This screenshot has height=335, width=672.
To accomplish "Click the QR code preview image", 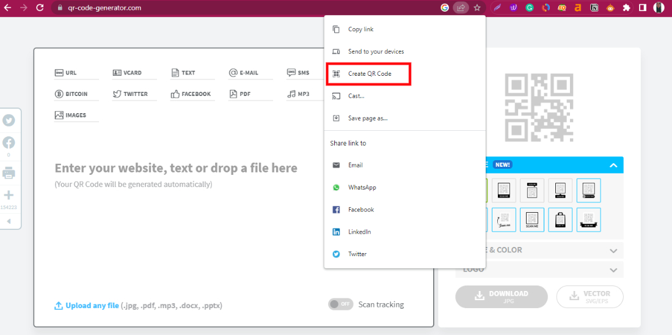I will pyautogui.click(x=539, y=108).
